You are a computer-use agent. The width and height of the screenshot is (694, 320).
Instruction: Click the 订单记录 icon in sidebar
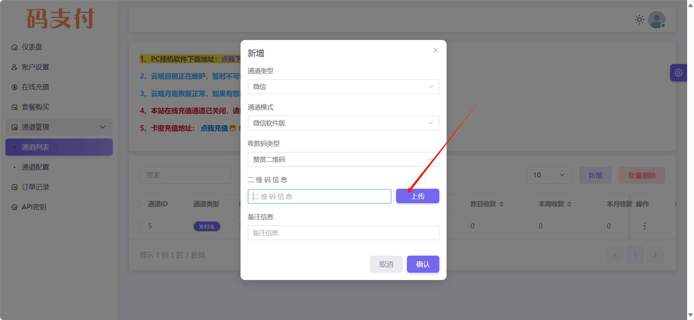(15, 187)
